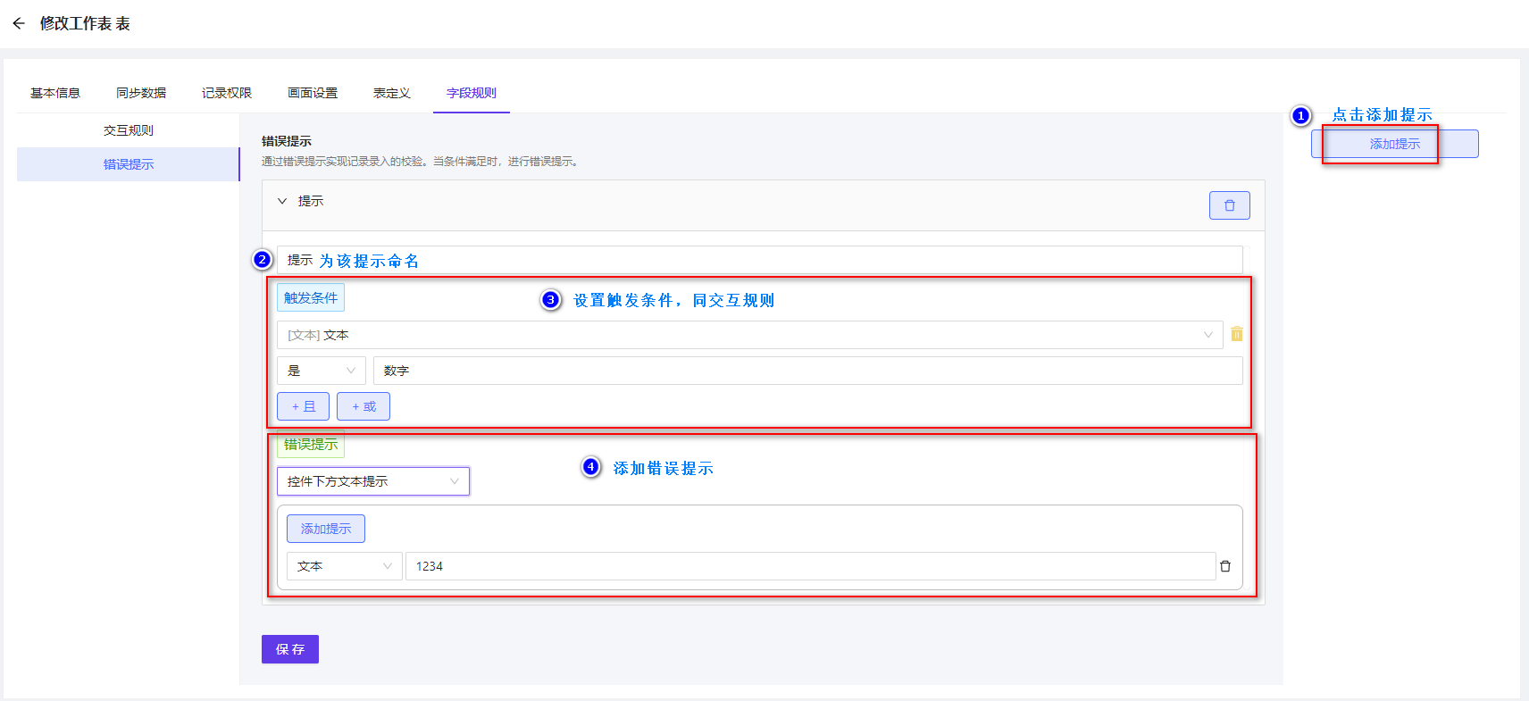The width and height of the screenshot is (1529, 701).
Task: Click the condition value field 数字
Action: 808,371
